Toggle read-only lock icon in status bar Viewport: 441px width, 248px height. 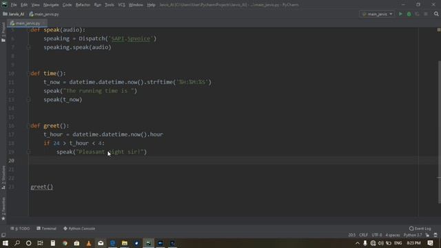coord(427,235)
